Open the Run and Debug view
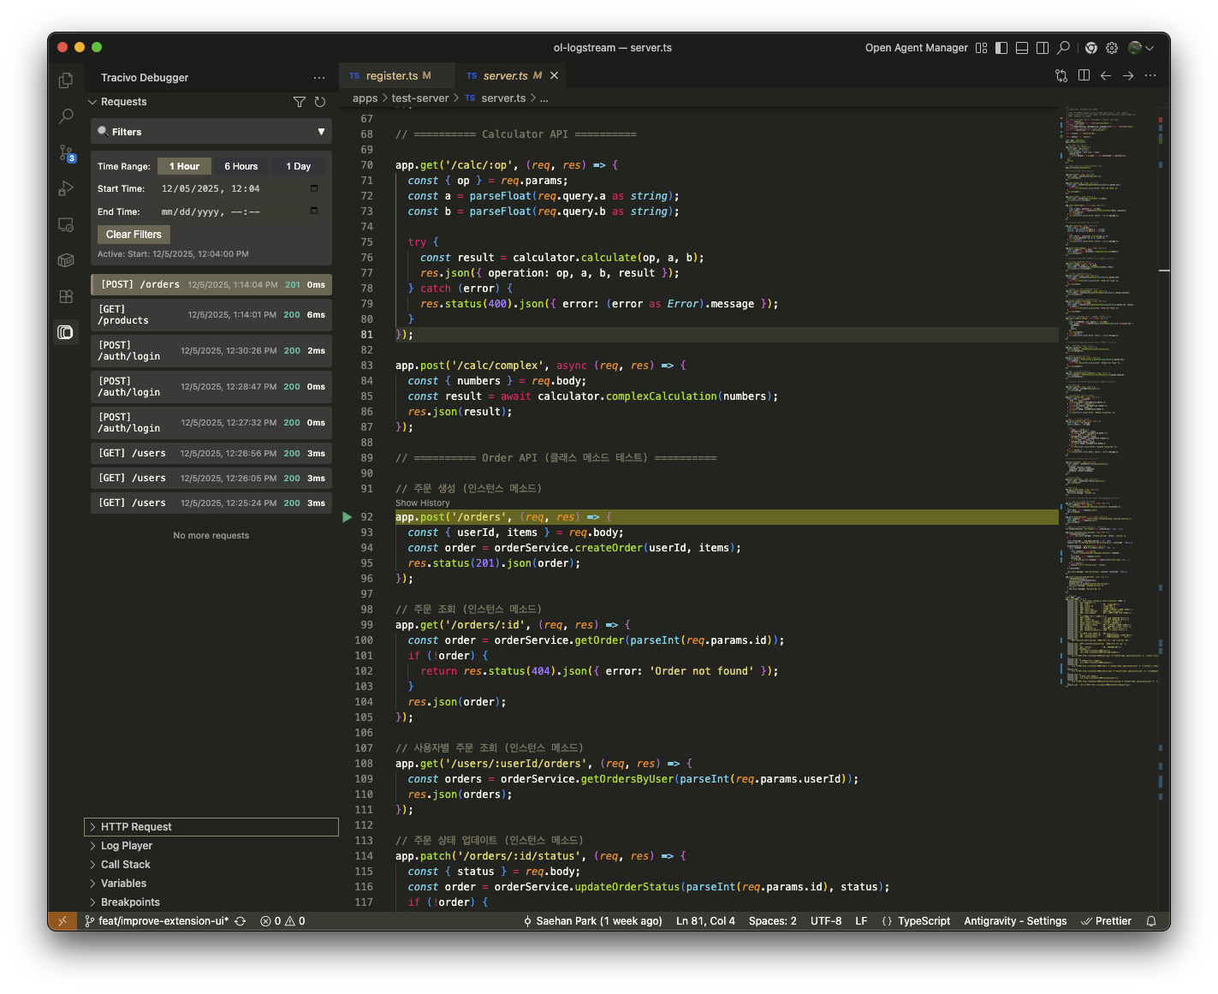Screen dimensions: 1218x994 point(66,188)
